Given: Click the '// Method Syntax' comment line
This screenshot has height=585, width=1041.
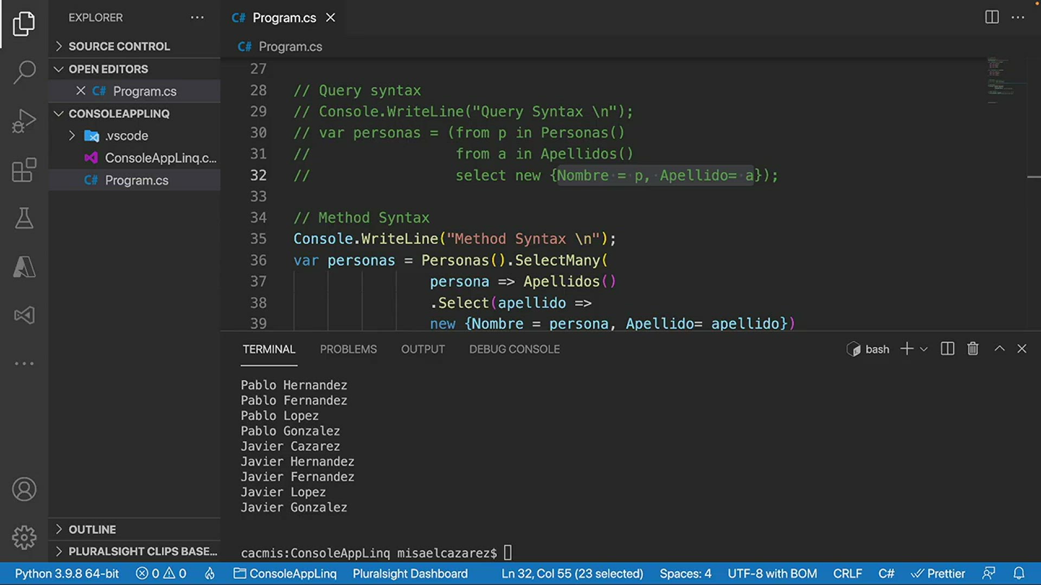Looking at the screenshot, I should (x=361, y=218).
